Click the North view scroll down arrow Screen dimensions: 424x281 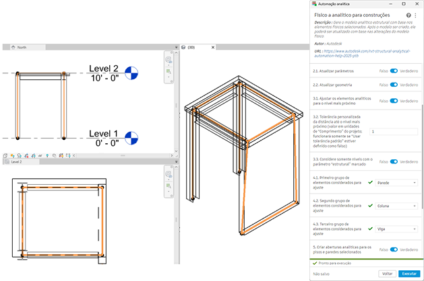click(177, 151)
